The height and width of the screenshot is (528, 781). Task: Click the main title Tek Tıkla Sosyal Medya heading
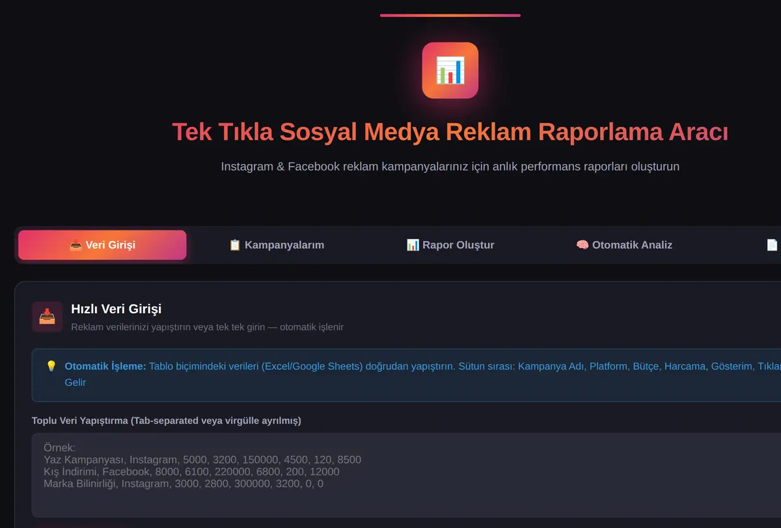pyautogui.click(x=450, y=132)
